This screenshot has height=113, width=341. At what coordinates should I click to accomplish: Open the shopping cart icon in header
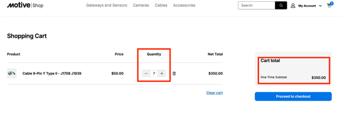[330, 5]
